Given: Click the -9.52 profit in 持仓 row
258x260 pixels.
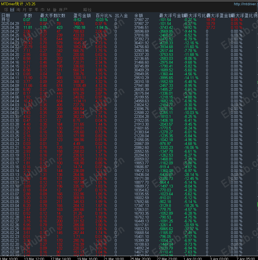Looking at the screenshot, I should pyautogui.click(x=77, y=20).
